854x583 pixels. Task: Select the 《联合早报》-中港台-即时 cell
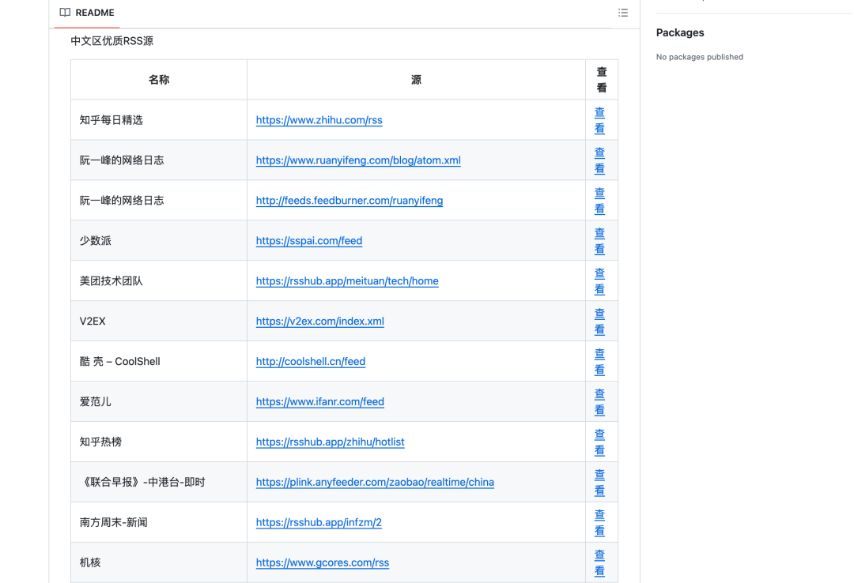(x=159, y=483)
